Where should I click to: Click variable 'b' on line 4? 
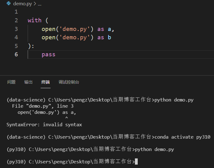pos(109,37)
